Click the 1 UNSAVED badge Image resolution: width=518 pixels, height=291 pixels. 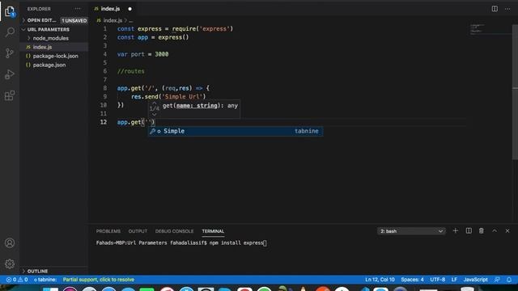tap(74, 20)
